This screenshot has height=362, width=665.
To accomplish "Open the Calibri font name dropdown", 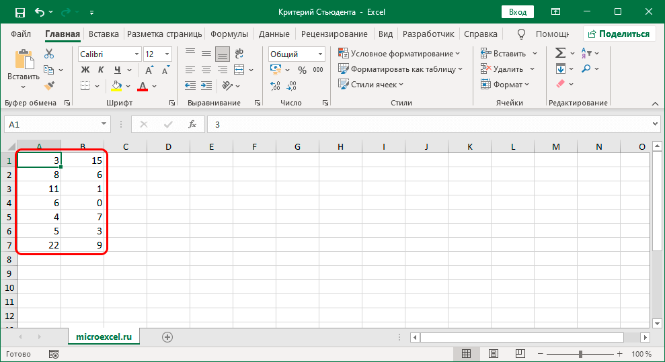I will (x=136, y=54).
